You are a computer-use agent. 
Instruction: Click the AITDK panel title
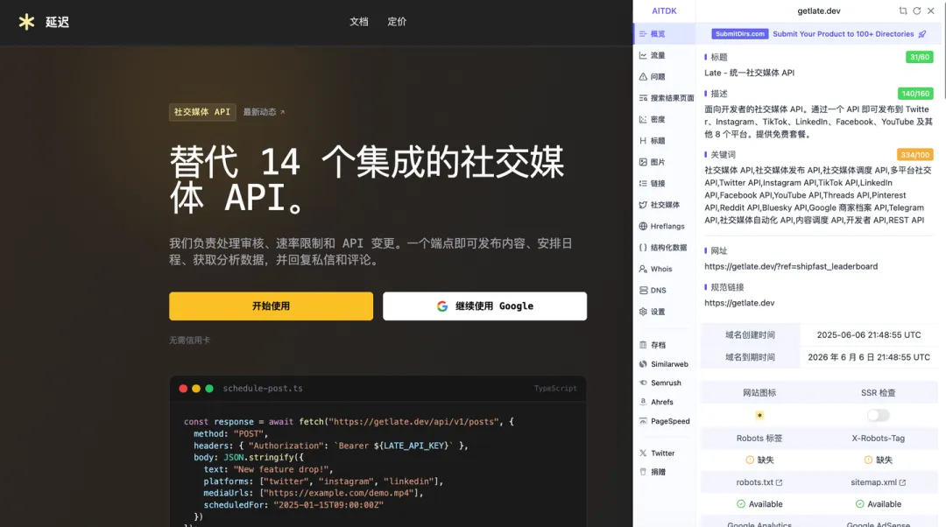coord(664,11)
